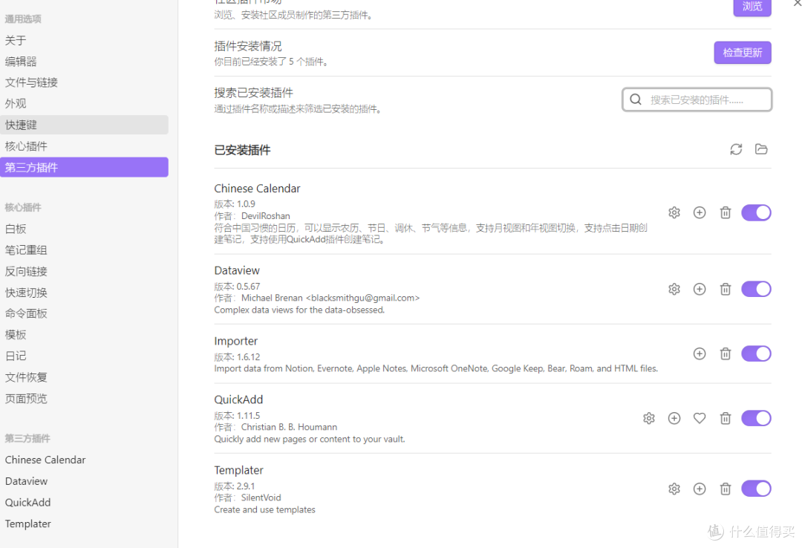Click the magnifier icon in search box

click(635, 100)
